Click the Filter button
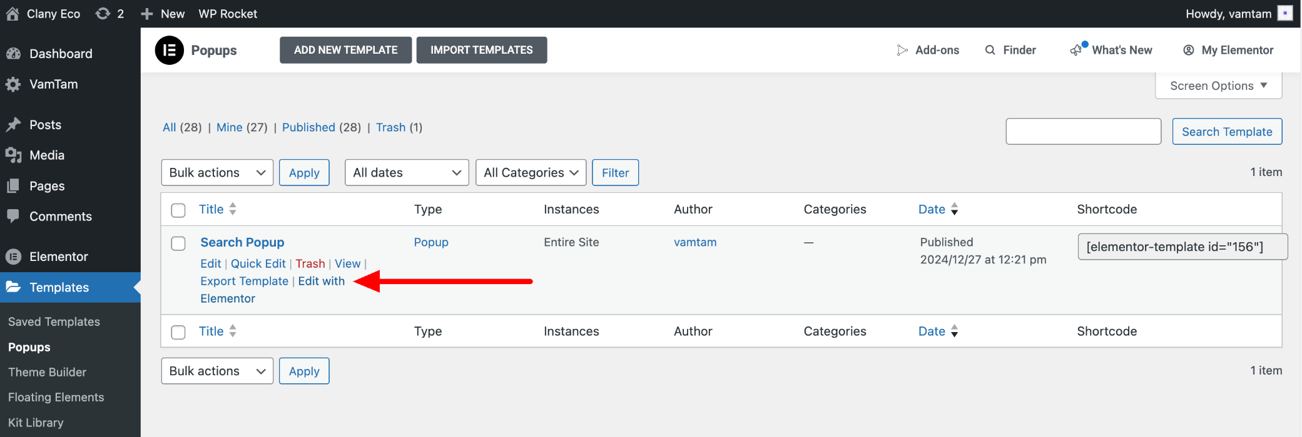This screenshot has width=1302, height=437. click(x=616, y=173)
